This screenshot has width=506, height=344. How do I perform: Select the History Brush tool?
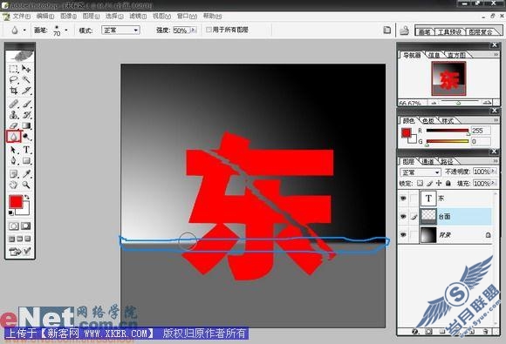pyautogui.click(x=26, y=115)
